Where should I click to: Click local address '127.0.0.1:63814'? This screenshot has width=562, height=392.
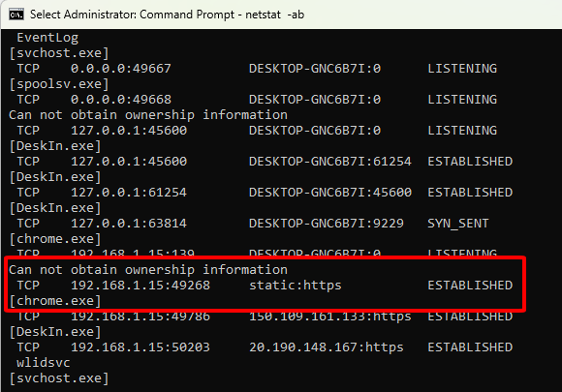[x=129, y=224]
